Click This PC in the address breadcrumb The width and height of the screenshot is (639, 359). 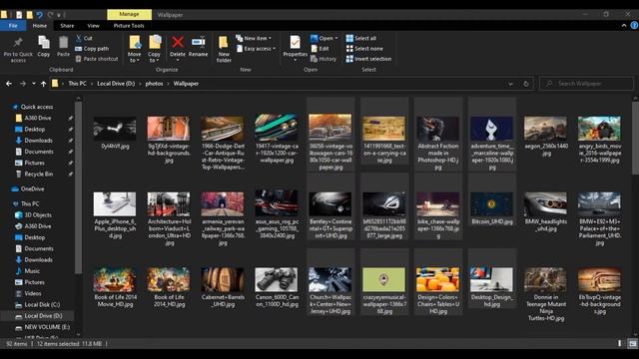click(x=77, y=84)
